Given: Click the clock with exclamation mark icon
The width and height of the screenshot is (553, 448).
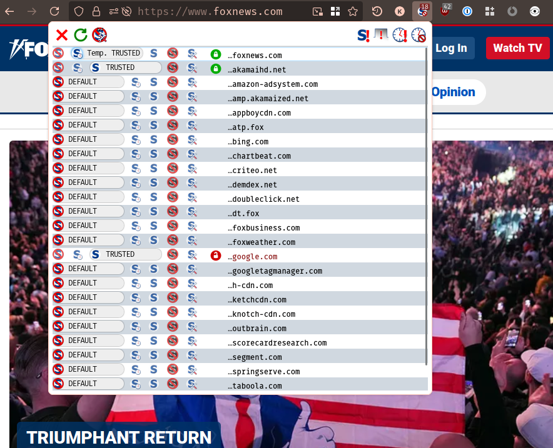Looking at the screenshot, I should pyautogui.click(x=399, y=36).
